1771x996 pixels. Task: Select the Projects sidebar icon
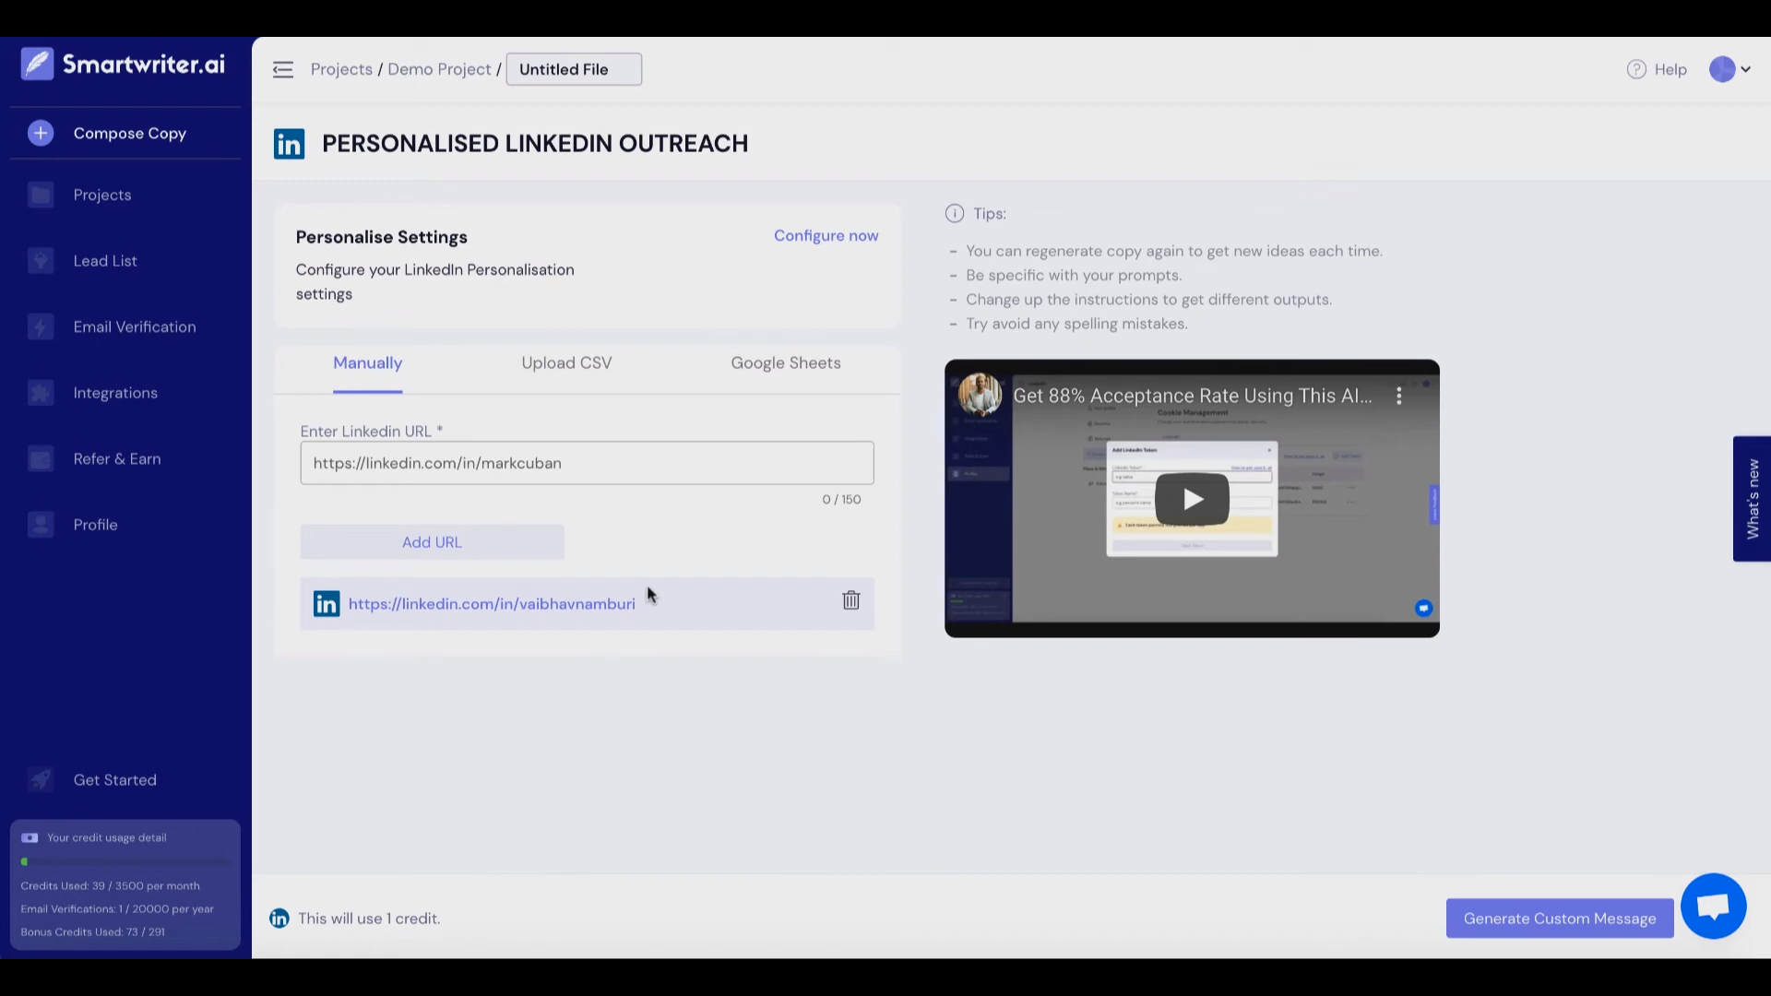click(41, 195)
